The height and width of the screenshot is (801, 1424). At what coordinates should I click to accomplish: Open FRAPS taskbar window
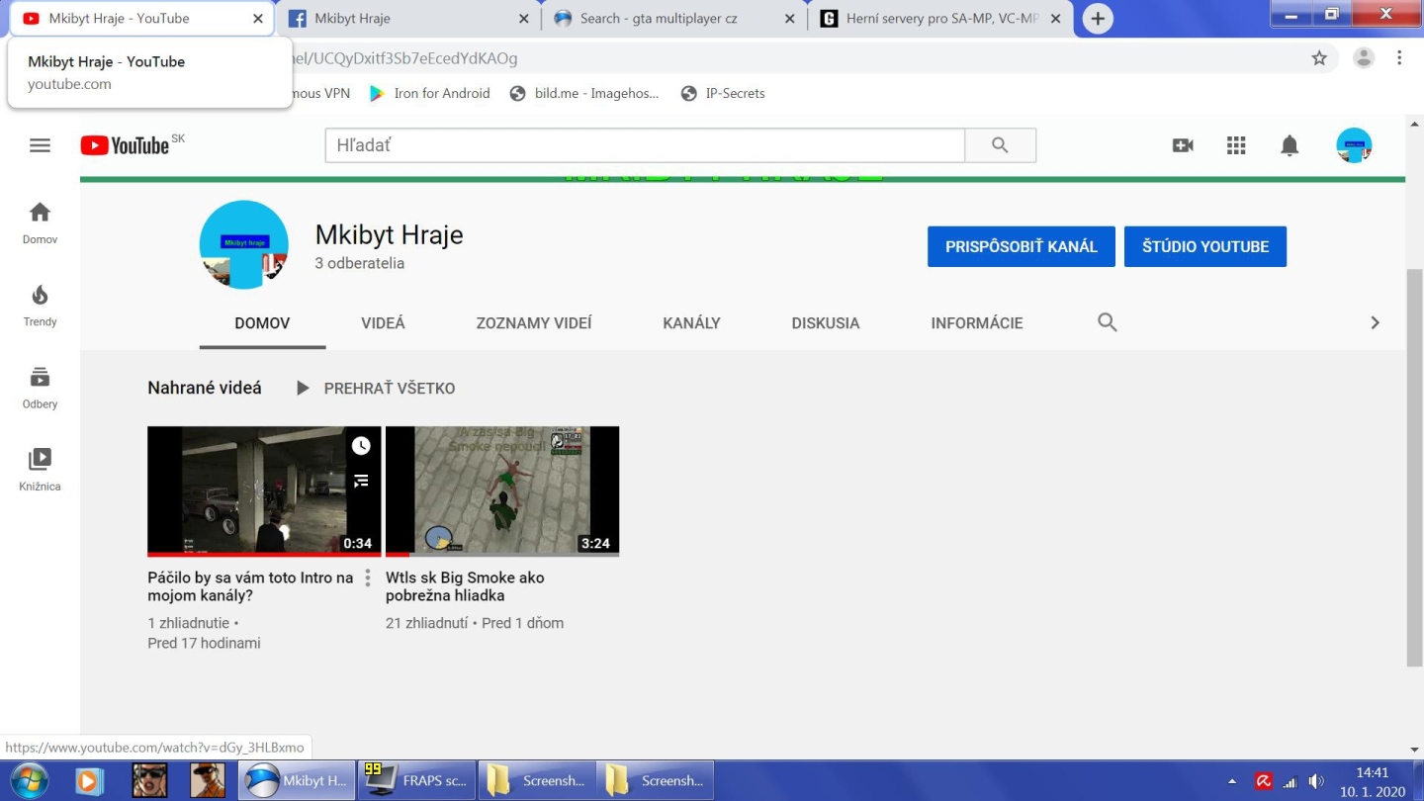416,780
